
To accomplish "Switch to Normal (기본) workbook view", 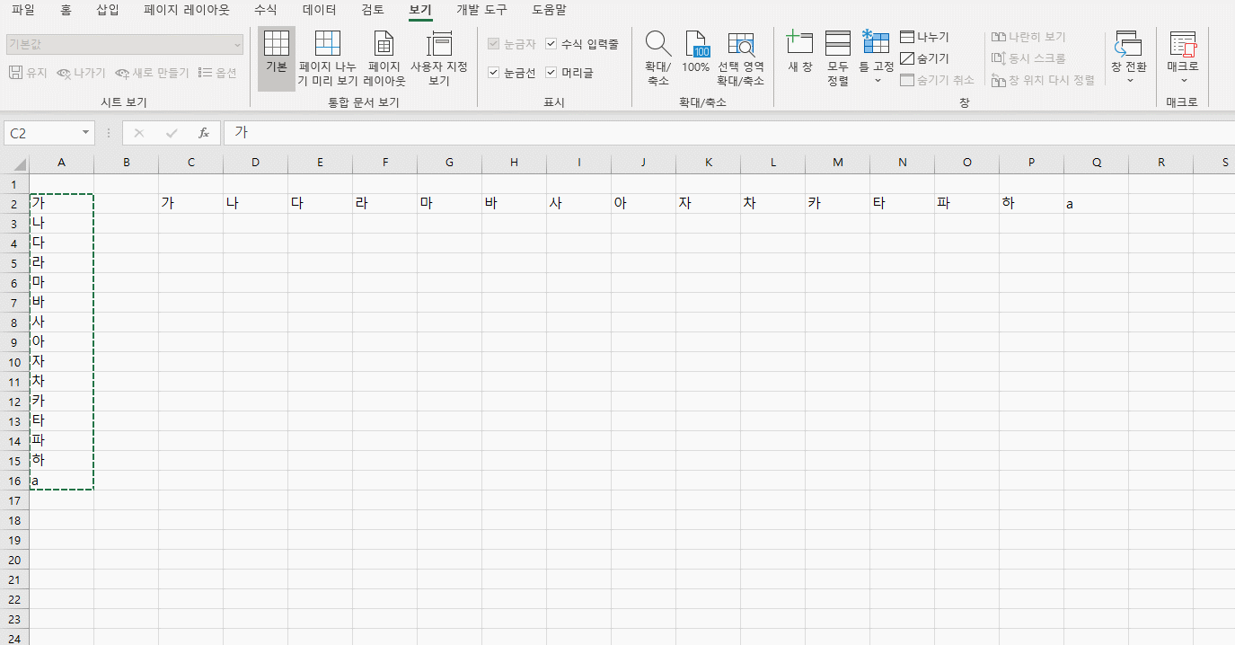I will [277, 58].
